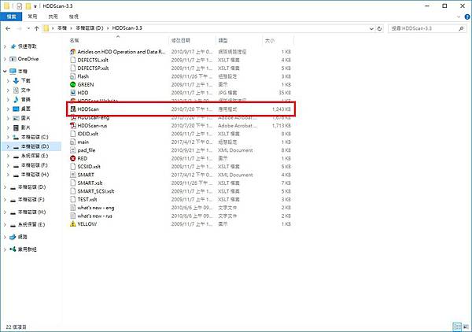Click the Articles on HDD Operation shortcut icon
This screenshot has height=332, width=472.
(x=72, y=52)
